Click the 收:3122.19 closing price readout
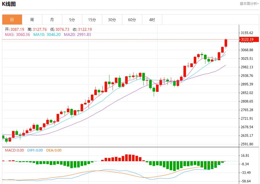This screenshot has width=260, height=184. pyautogui.click(x=82, y=29)
